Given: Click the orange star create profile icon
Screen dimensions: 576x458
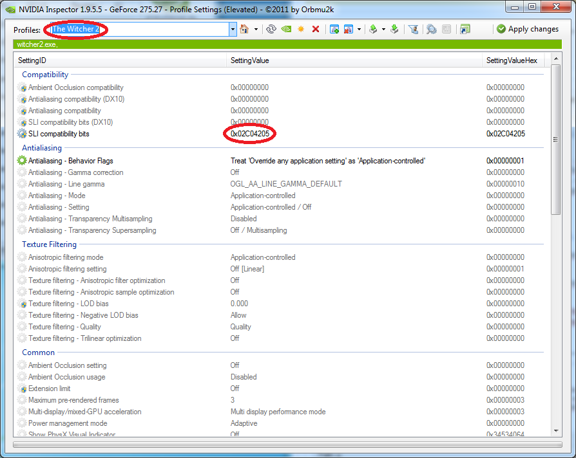Looking at the screenshot, I should pos(301,30).
